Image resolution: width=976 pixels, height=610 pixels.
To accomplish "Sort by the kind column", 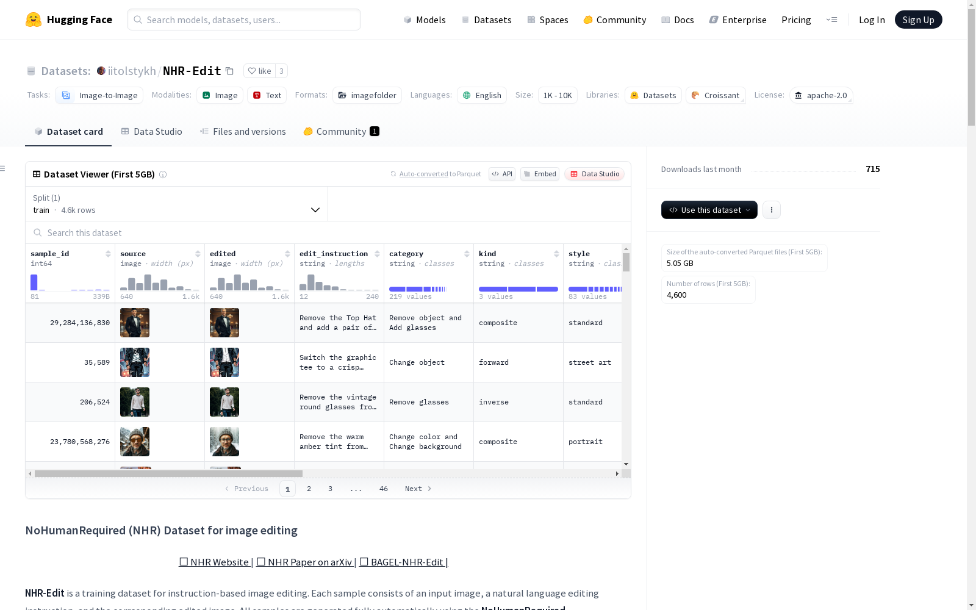I will [x=556, y=254].
